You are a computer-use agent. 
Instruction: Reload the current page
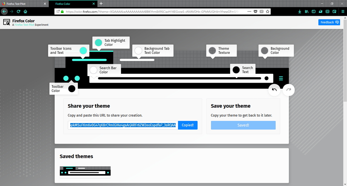coord(19,12)
